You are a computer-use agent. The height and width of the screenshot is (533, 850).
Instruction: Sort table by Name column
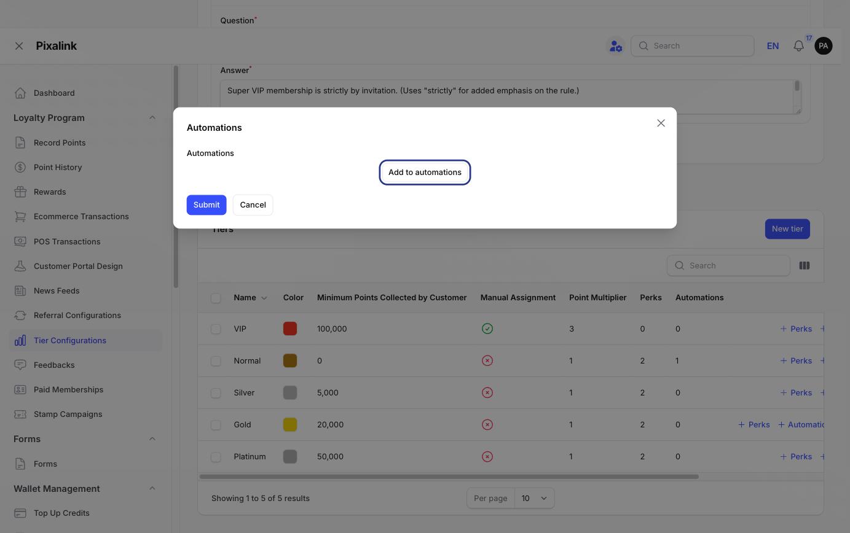click(250, 298)
